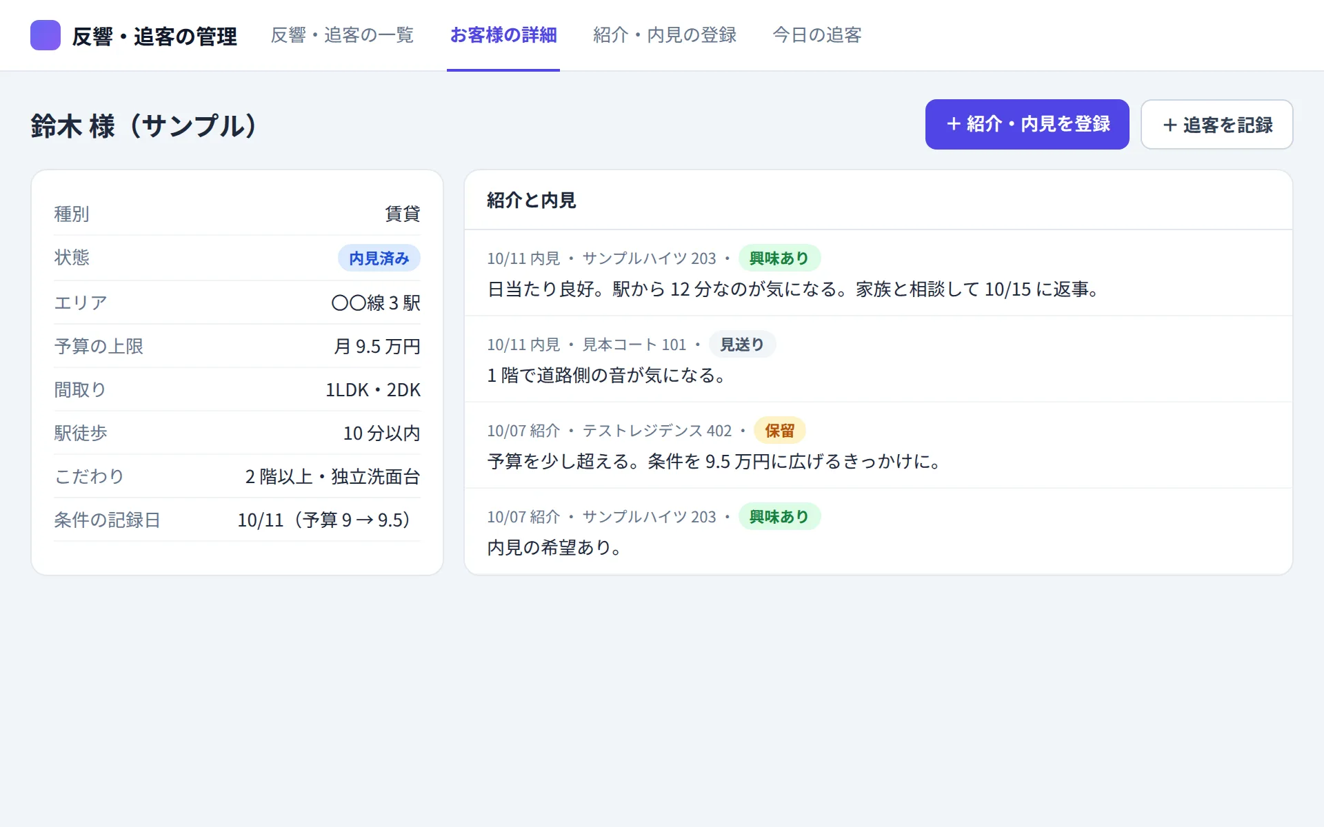The width and height of the screenshot is (1324, 827).
Task: Click the 駅徒歩 label
Action: pos(81,433)
